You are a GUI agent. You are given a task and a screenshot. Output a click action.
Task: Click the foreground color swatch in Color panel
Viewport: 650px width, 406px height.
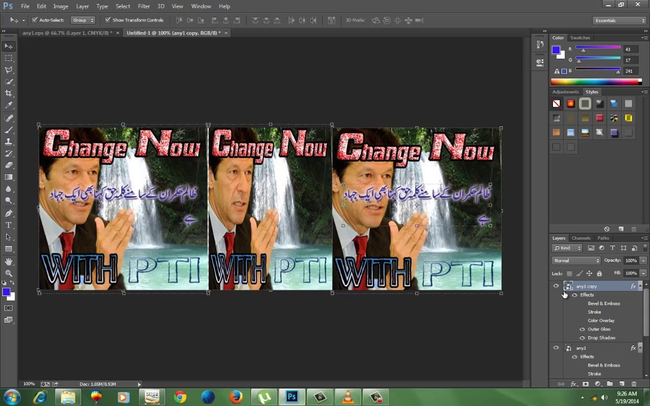coord(556,50)
